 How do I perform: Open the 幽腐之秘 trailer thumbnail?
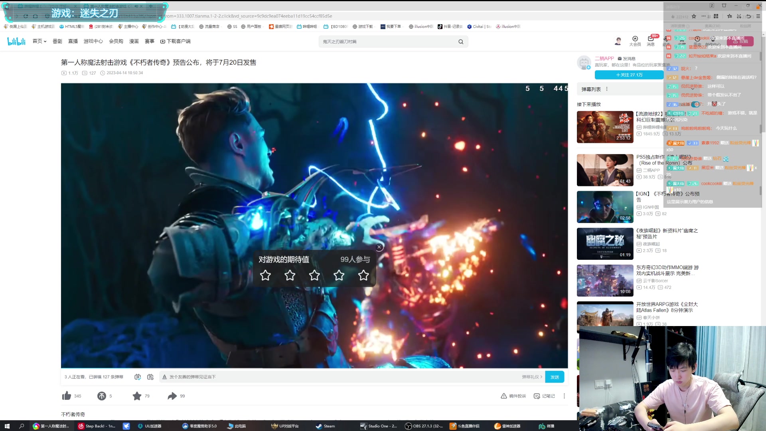(x=605, y=244)
